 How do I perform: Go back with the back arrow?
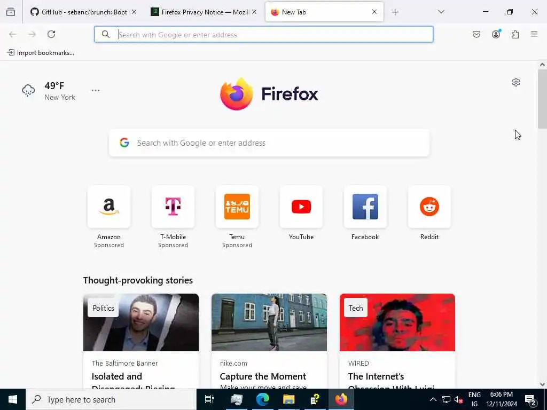[x=13, y=34]
